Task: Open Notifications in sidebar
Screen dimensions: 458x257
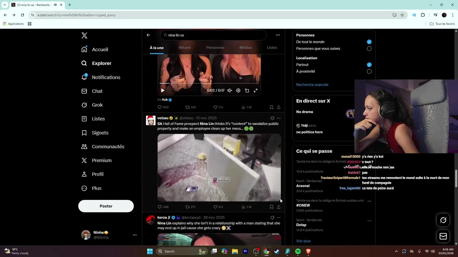Action: coord(101,77)
